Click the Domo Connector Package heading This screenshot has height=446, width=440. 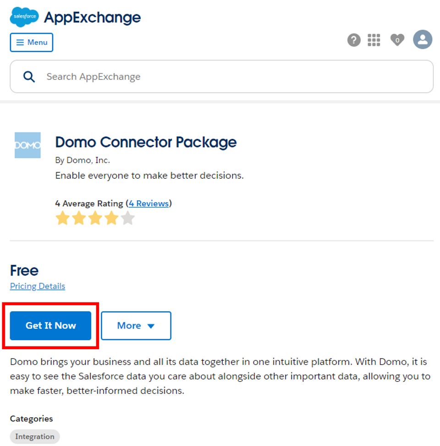(x=146, y=142)
